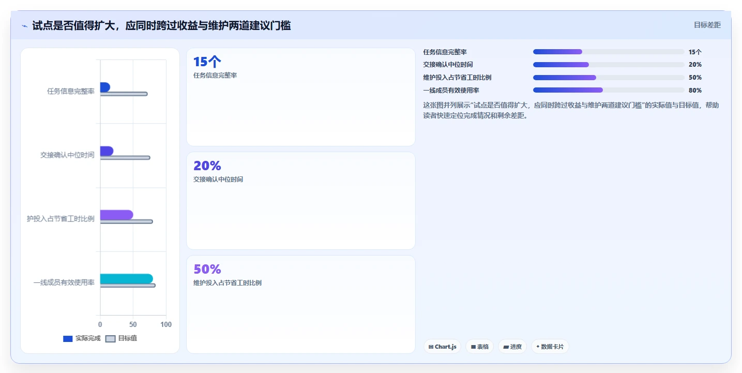The height and width of the screenshot is (373, 742).
Task: Click the grey target bar for 护投入占节省工时比例
Action: [126, 221]
